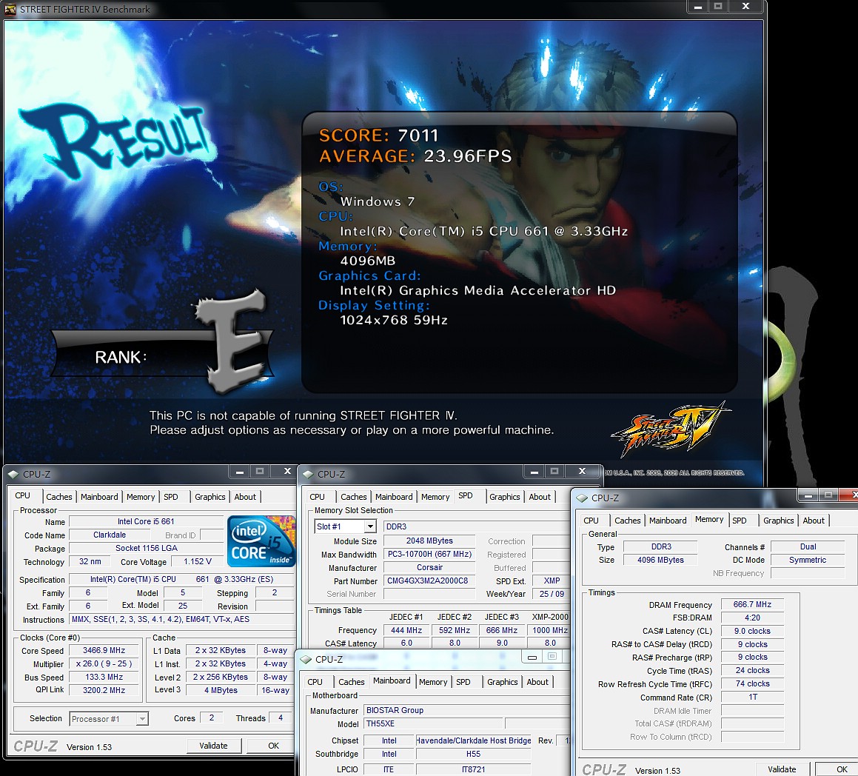Select Memory tab in the Mainboard window
858x776 pixels.
[x=433, y=682]
